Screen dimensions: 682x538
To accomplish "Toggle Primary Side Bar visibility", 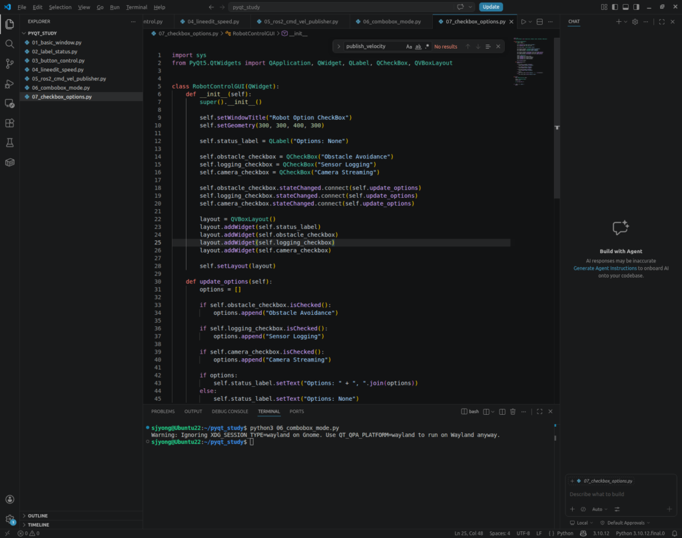I will (x=615, y=7).
